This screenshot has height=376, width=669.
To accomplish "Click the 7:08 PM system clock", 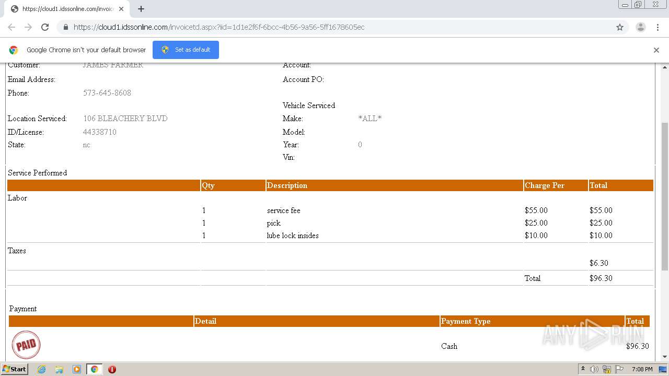I will 642,369.
